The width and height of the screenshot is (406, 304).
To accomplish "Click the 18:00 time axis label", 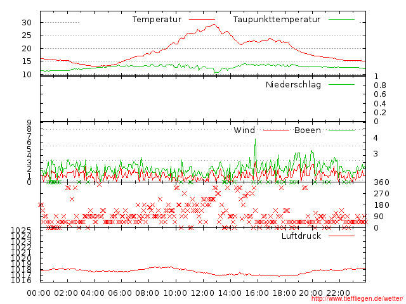I will click(284, 293).
